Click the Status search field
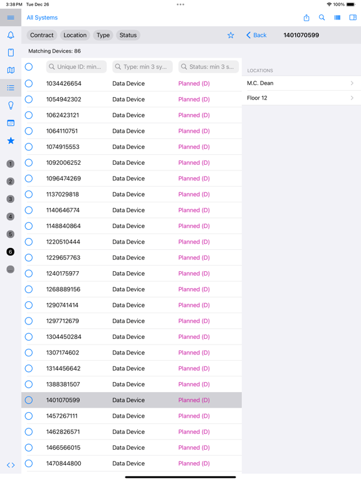The height and width of the screenshot is (481, 361). click(x=209, y=66)
